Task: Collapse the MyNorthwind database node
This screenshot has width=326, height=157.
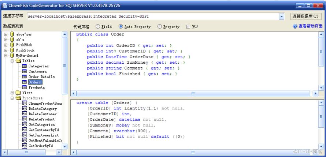Action: point(6,56)
